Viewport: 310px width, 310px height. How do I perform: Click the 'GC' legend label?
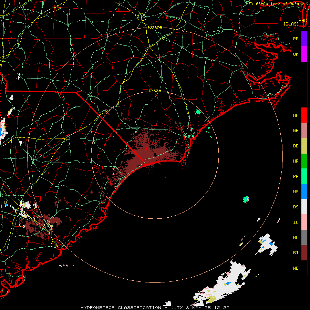click(x=296, y=238)
